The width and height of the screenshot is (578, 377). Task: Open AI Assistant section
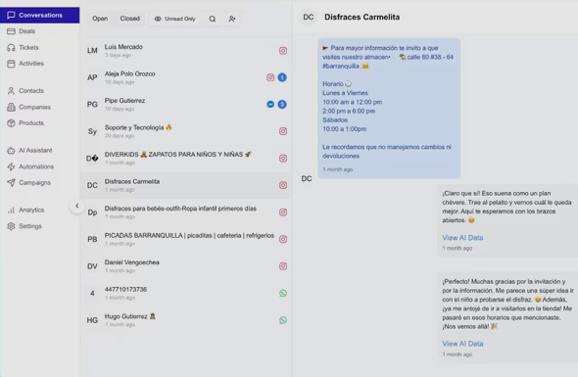point(35,151)
